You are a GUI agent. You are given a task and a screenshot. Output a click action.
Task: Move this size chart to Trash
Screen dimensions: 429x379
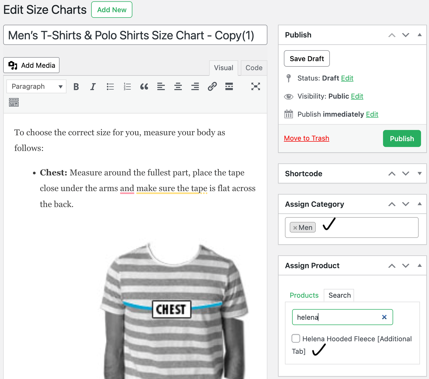point(306,138)
